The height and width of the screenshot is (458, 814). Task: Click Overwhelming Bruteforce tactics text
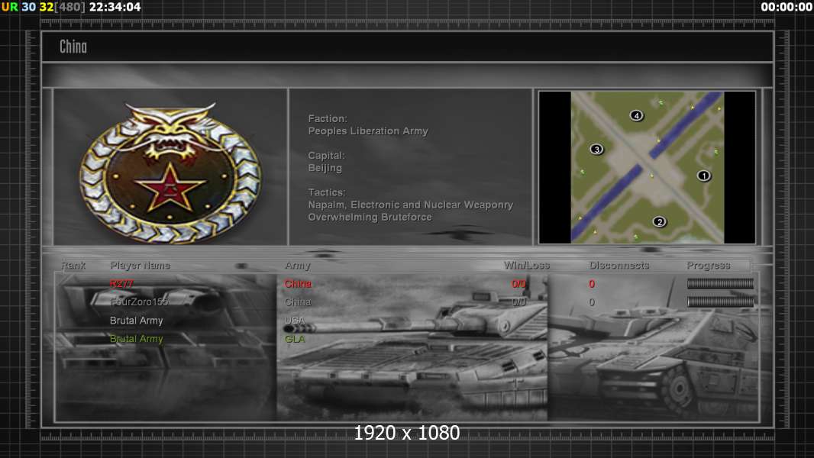point(370,218)
